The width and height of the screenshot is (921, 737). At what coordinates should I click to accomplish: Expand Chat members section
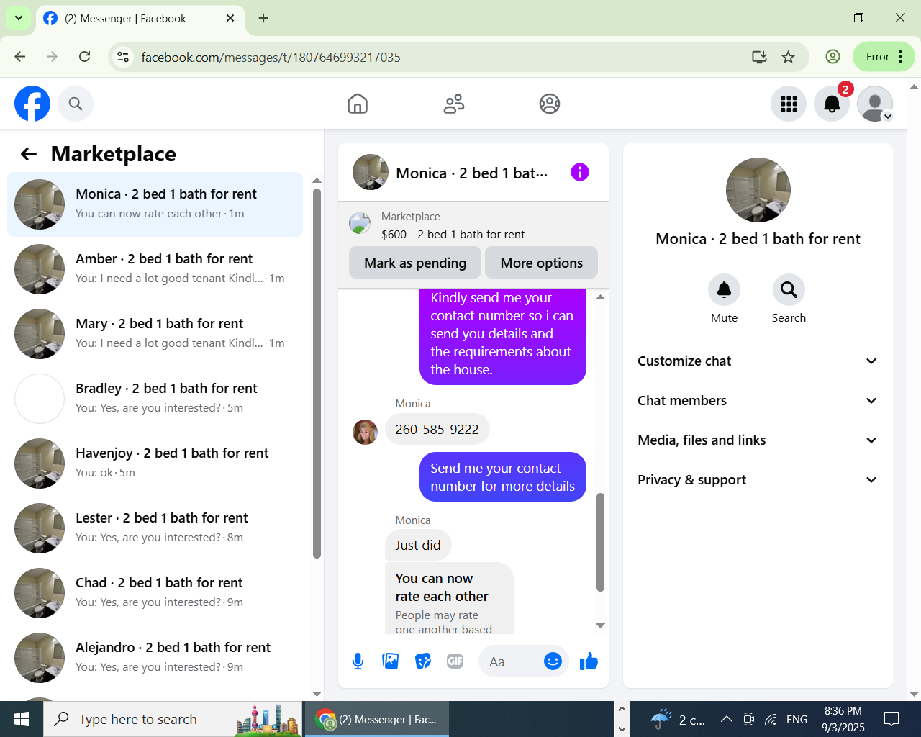point(758,401)
